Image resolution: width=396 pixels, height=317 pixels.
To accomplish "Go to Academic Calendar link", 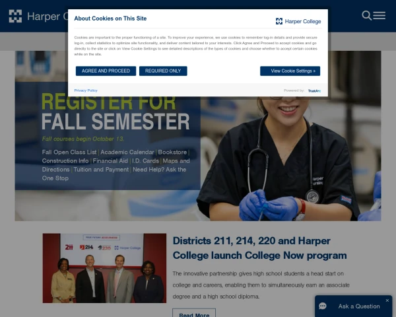I will [127, 152].
